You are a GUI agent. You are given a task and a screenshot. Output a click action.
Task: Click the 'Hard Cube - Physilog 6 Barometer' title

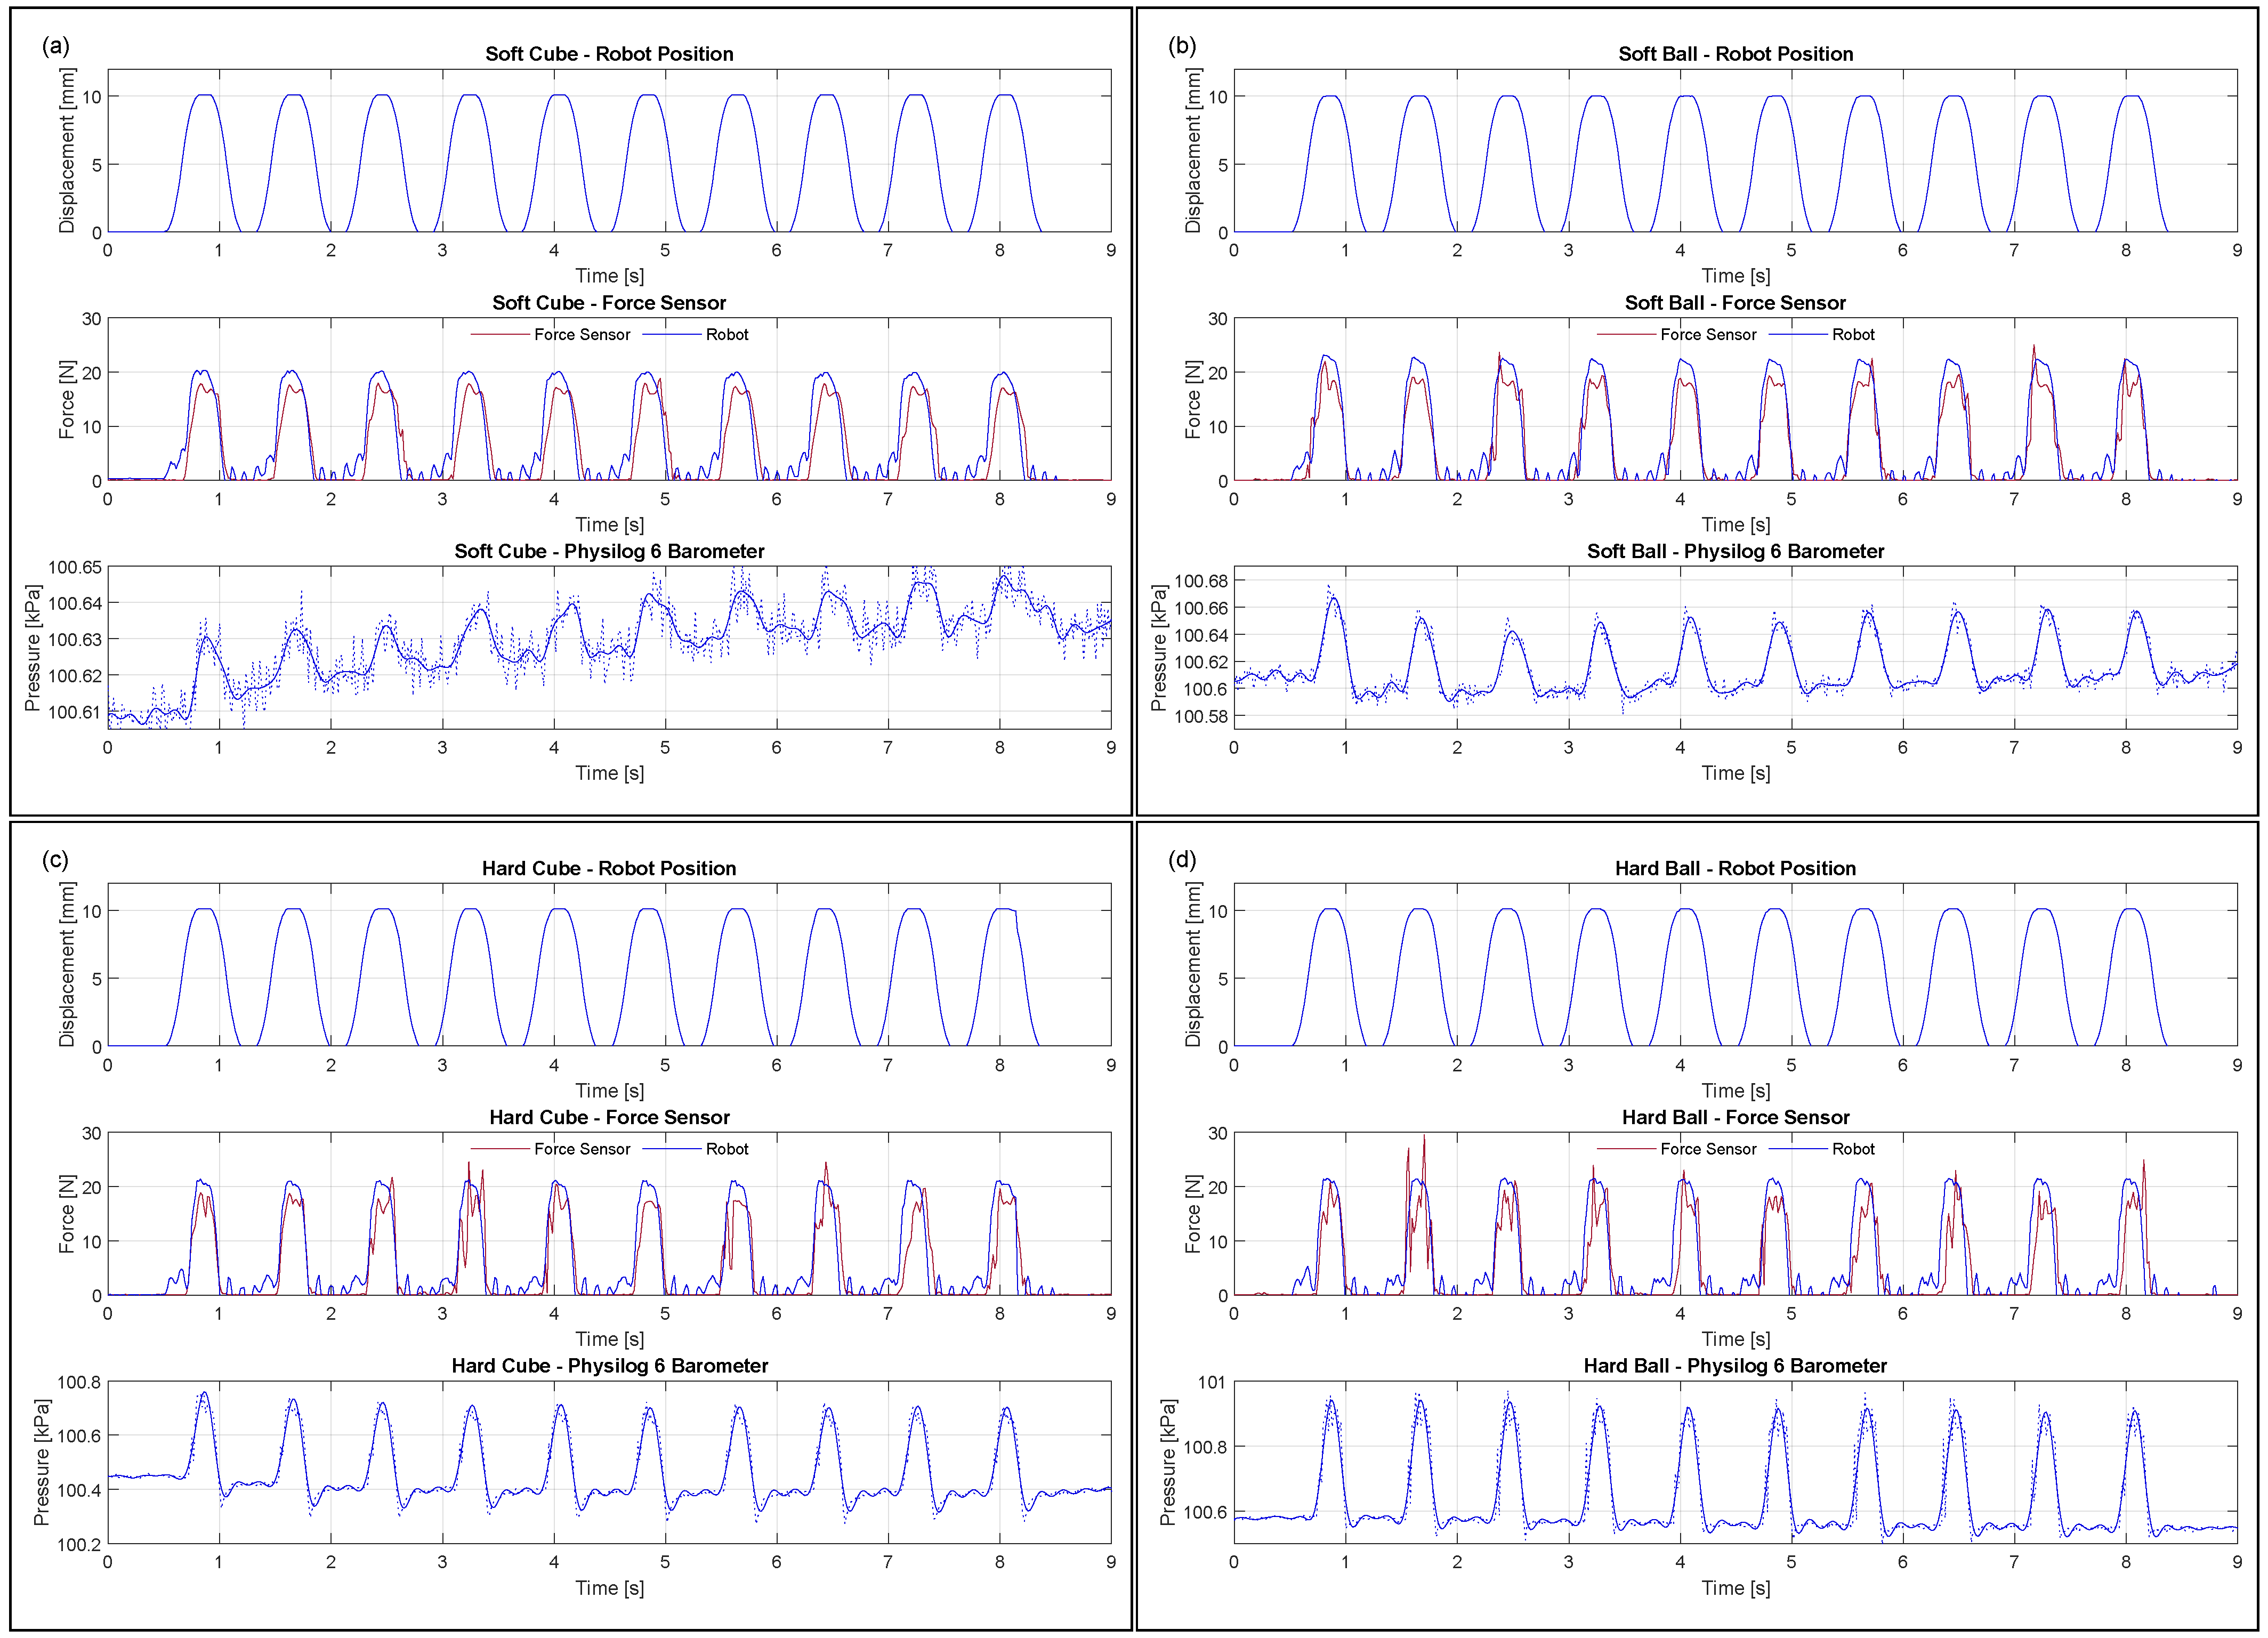(609, 1366)
